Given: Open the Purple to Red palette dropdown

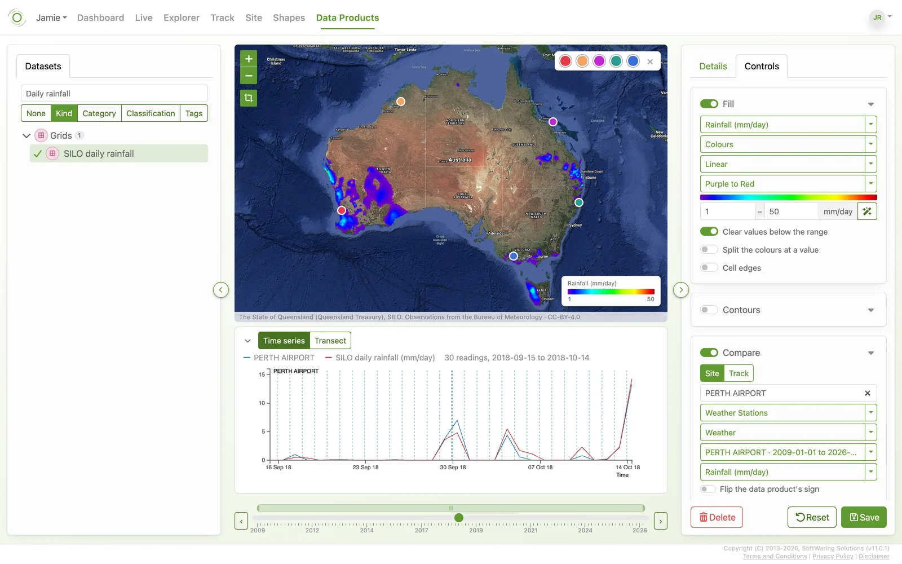Looking at the screenshot, I should point(788,184).
